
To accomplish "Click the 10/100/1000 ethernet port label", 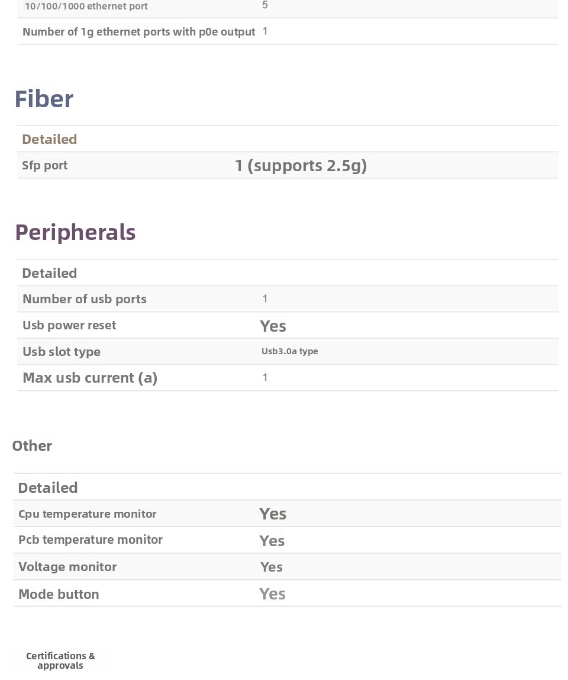I will tap(86, 7).
